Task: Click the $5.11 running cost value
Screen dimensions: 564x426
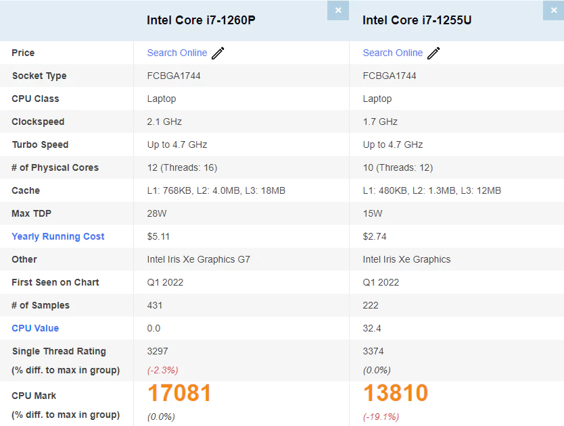Action: [x=158, y=236]
